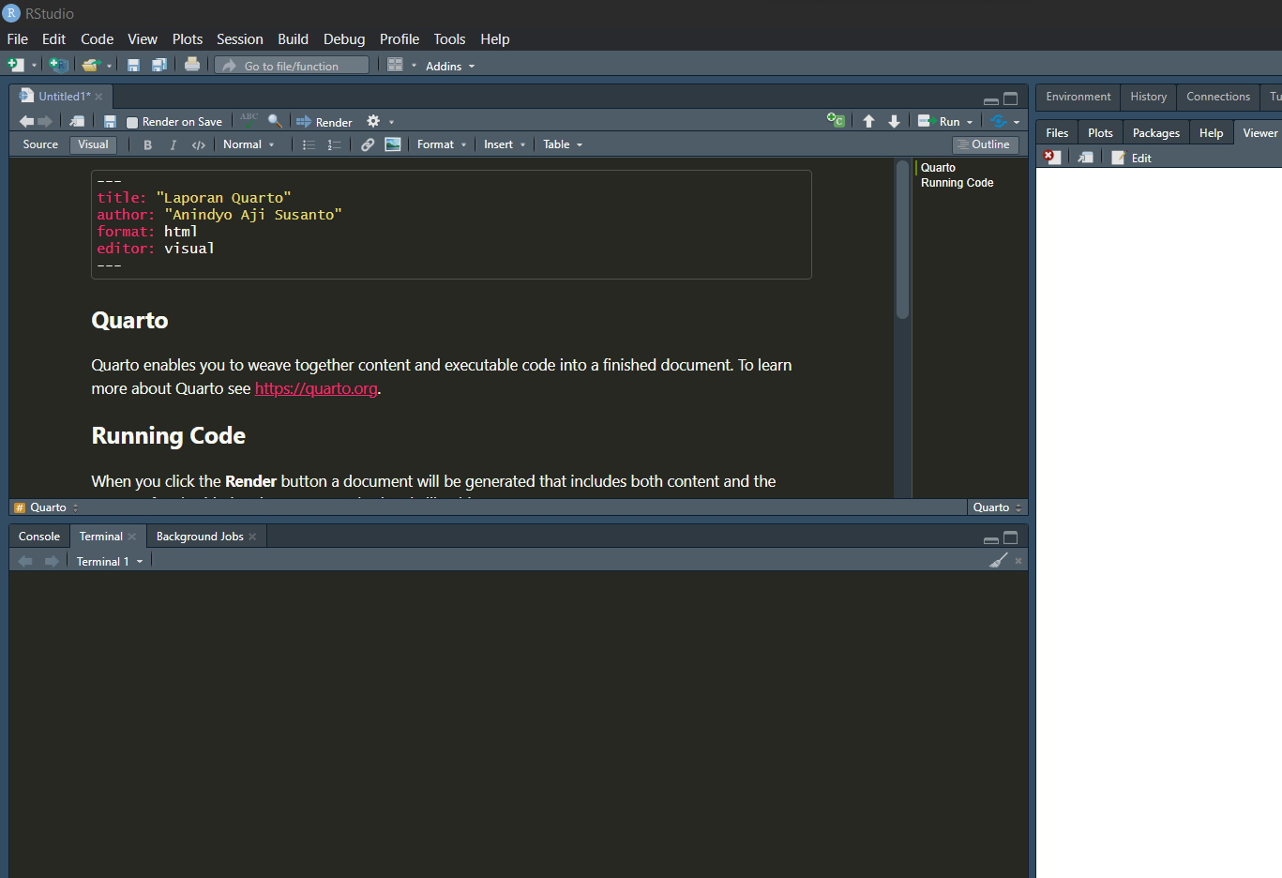Create a new R project
Viewport: 1282px width, 878px height.
coord(58,65)
